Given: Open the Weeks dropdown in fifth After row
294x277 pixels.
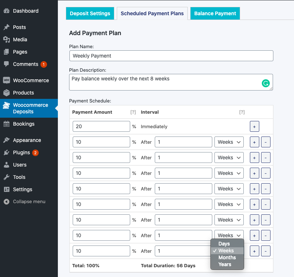Looking at the screenshot, I should [229, 204].
